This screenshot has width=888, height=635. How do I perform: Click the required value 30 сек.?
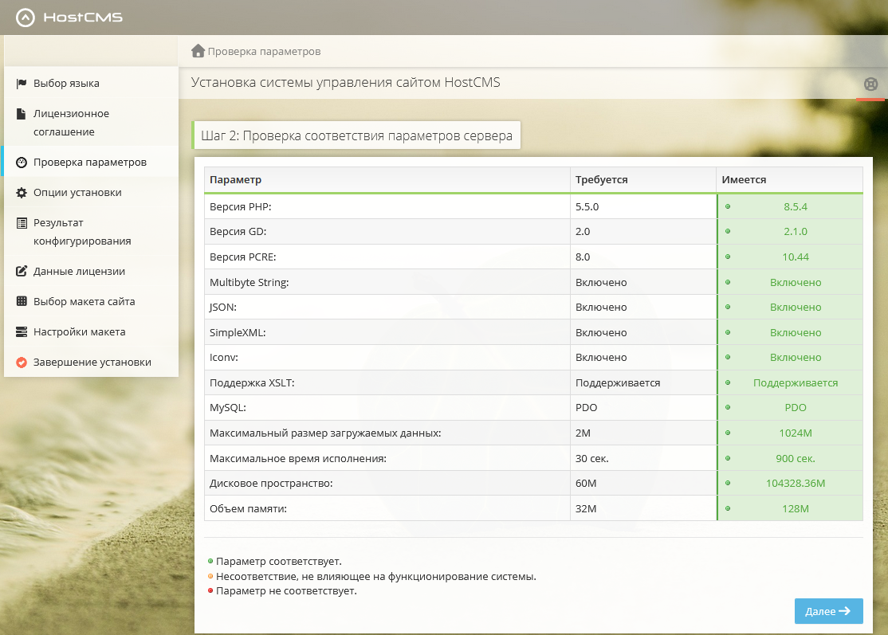click(x=591, y=458)
